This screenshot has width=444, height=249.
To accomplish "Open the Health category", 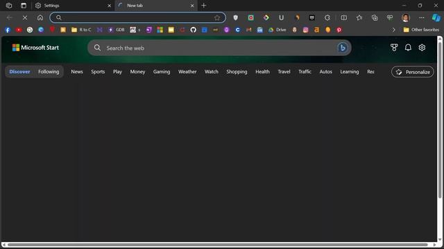I will 262,72.
